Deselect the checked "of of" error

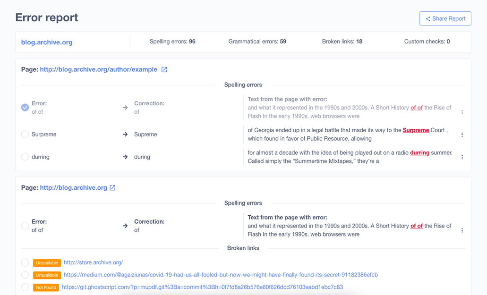25,107
